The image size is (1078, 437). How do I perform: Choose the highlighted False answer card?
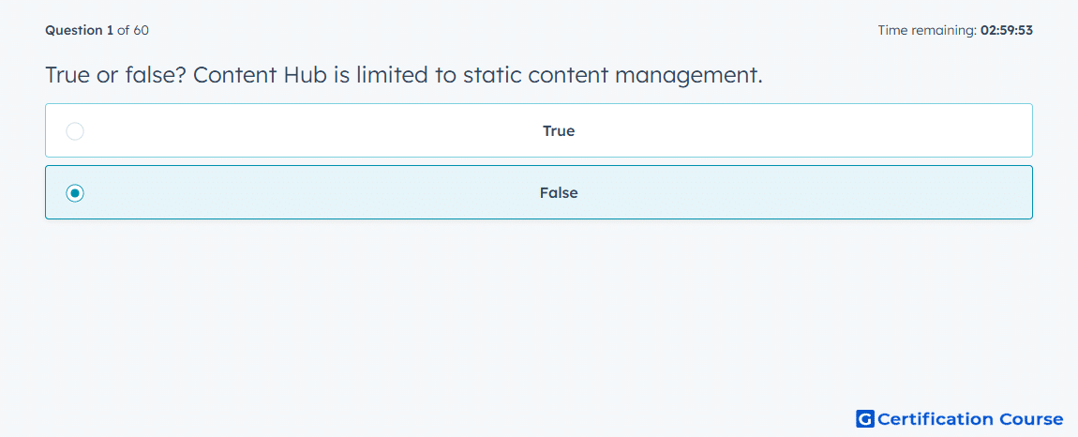(x=539, y=192)
